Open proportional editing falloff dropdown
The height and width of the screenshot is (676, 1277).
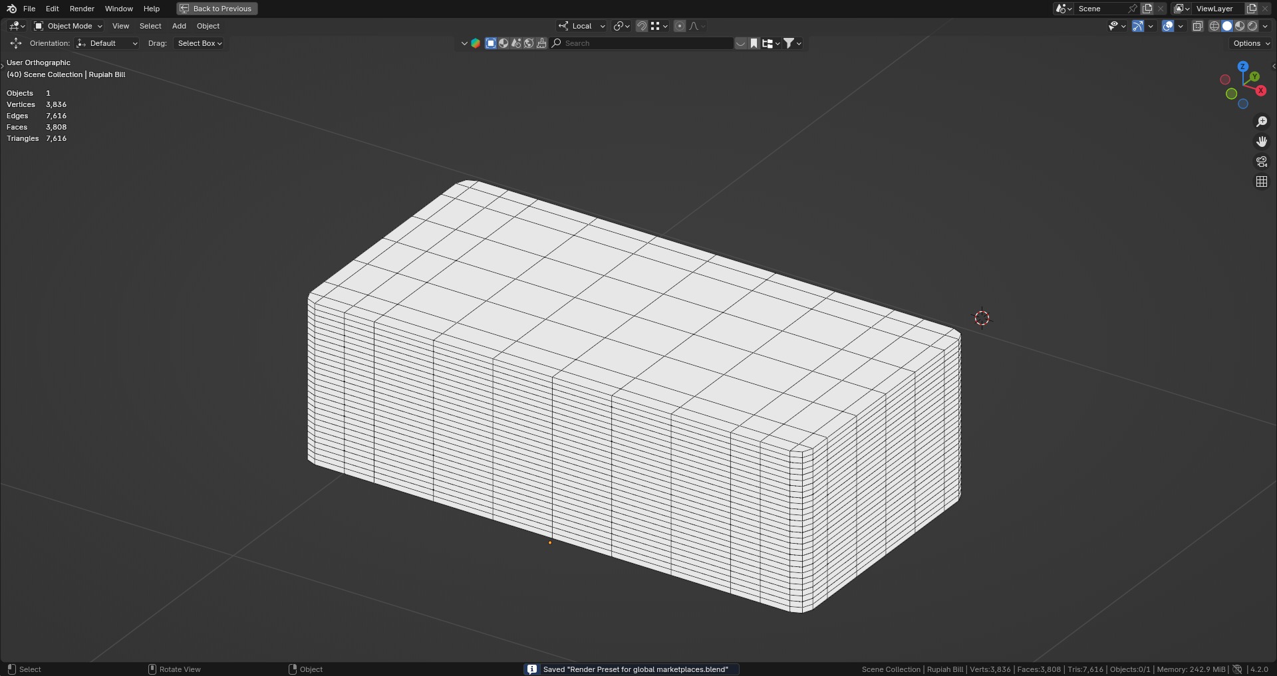697,26
